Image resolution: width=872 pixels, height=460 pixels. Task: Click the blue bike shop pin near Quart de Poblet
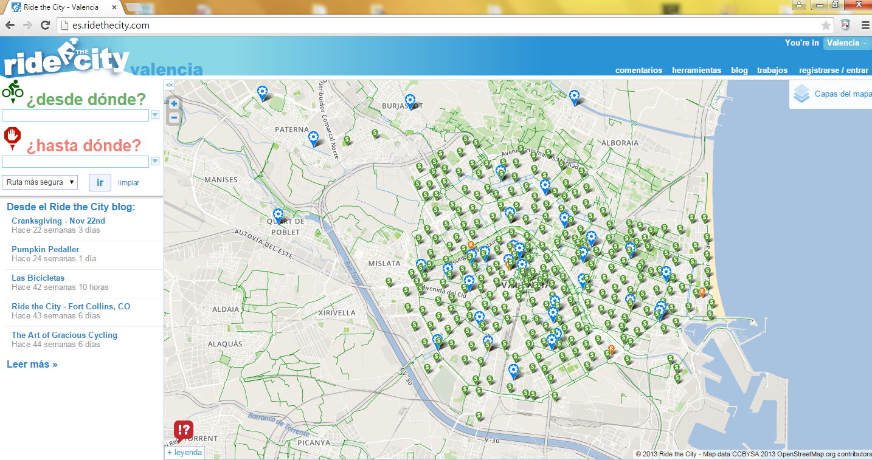(279, 215)
